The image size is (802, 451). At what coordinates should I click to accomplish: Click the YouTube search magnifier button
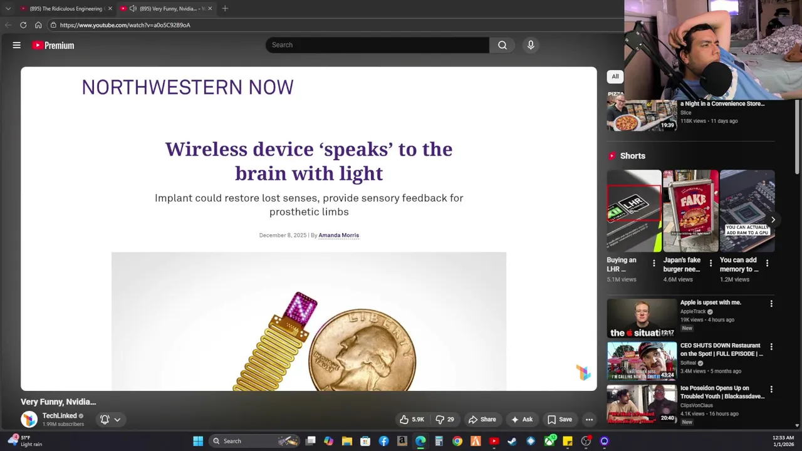(x=503, y=45)
